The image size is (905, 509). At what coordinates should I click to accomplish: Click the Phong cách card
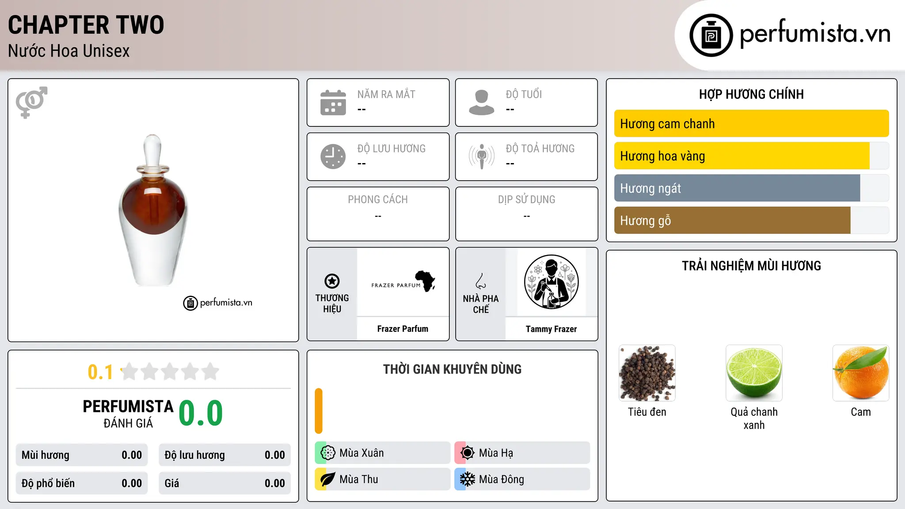378,214
